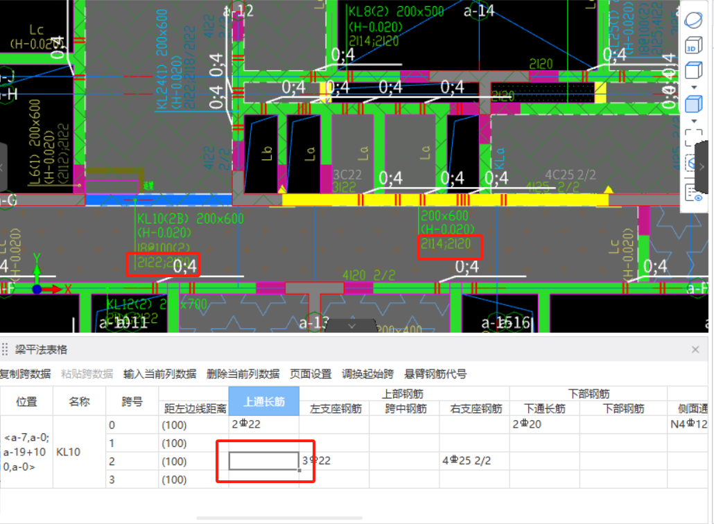Viewport: 714px width, 524px height.
Task: Select the 下通长筋 column header
Action: (545, 409)
